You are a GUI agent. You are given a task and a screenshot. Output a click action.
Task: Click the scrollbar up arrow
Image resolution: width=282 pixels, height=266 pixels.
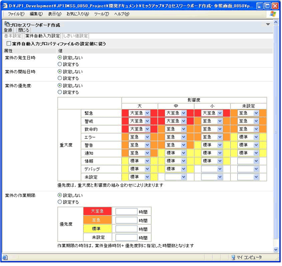click(x=276, y=23)
